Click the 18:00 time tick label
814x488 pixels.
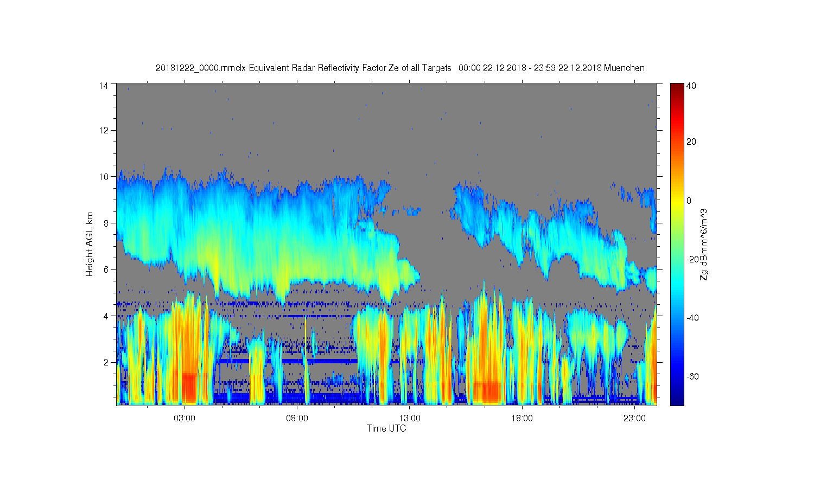coord(522,419)
